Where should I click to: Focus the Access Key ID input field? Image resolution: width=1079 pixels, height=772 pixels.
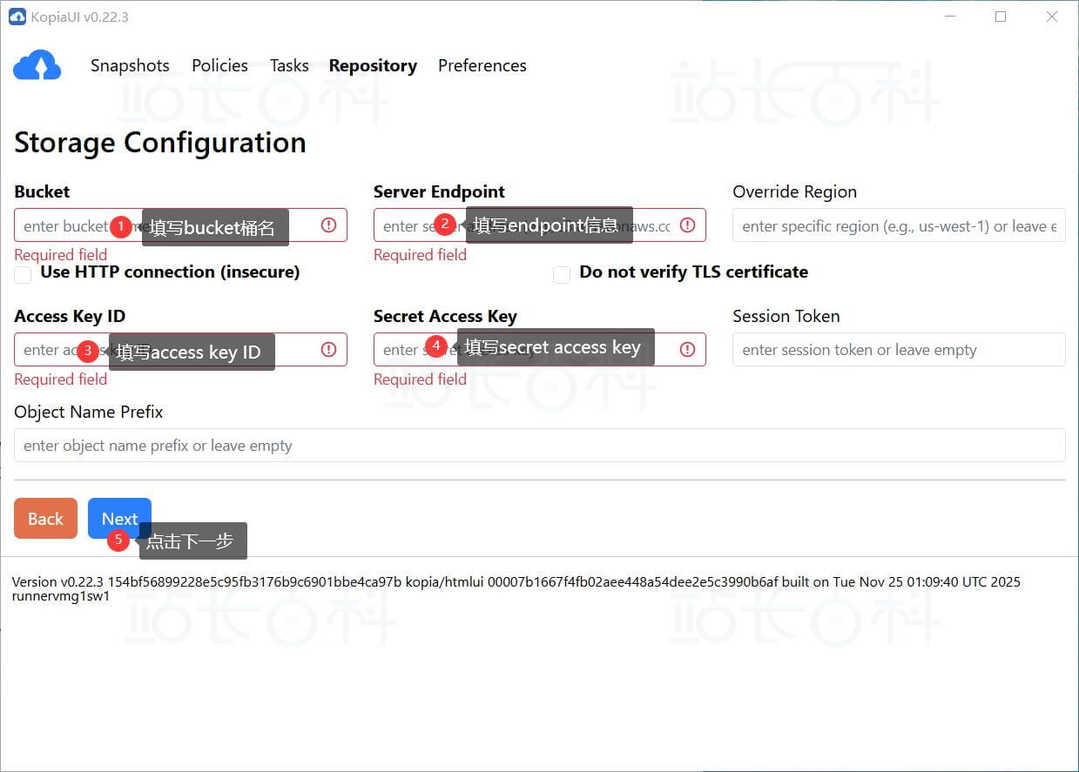click(180, 349)
